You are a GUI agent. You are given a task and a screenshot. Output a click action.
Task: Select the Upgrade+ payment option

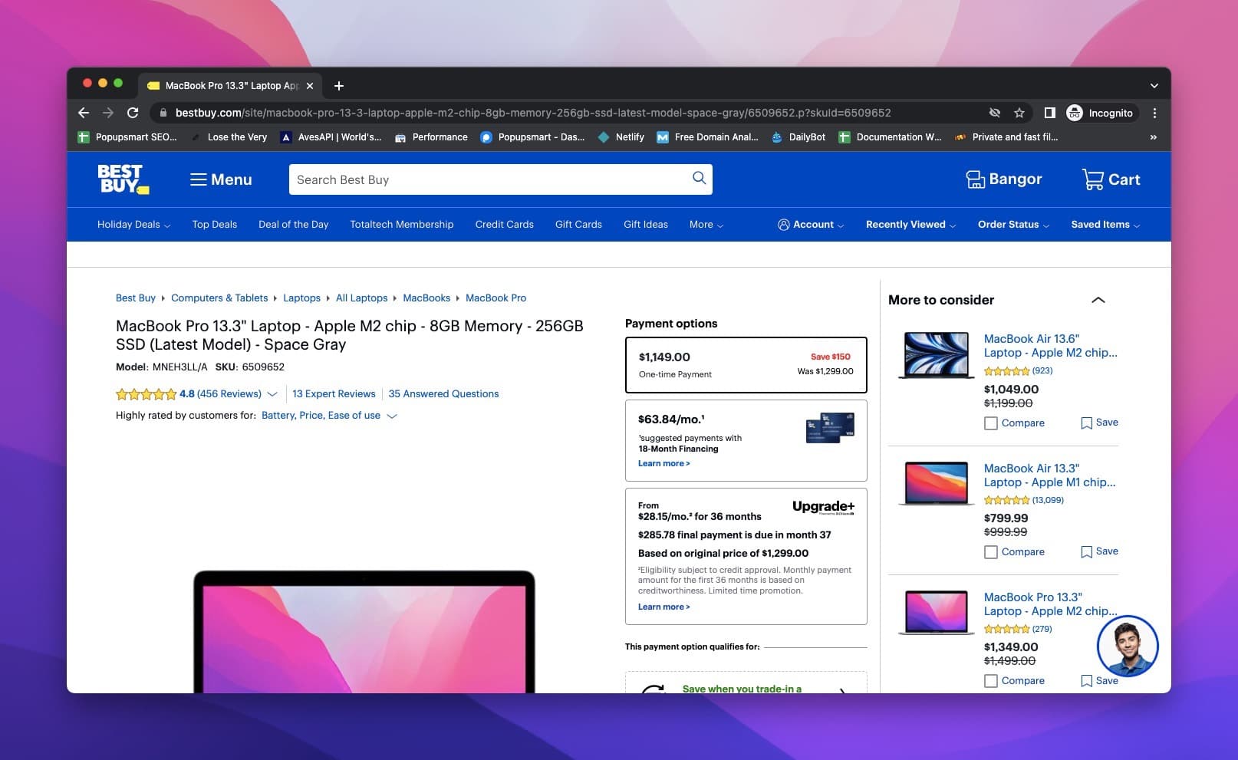tap(746, 556)
